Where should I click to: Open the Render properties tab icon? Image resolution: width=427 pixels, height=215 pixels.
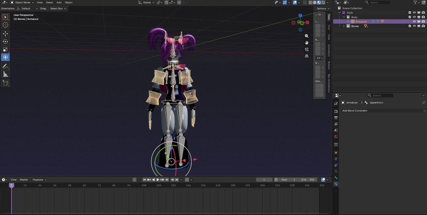[336, 111]
